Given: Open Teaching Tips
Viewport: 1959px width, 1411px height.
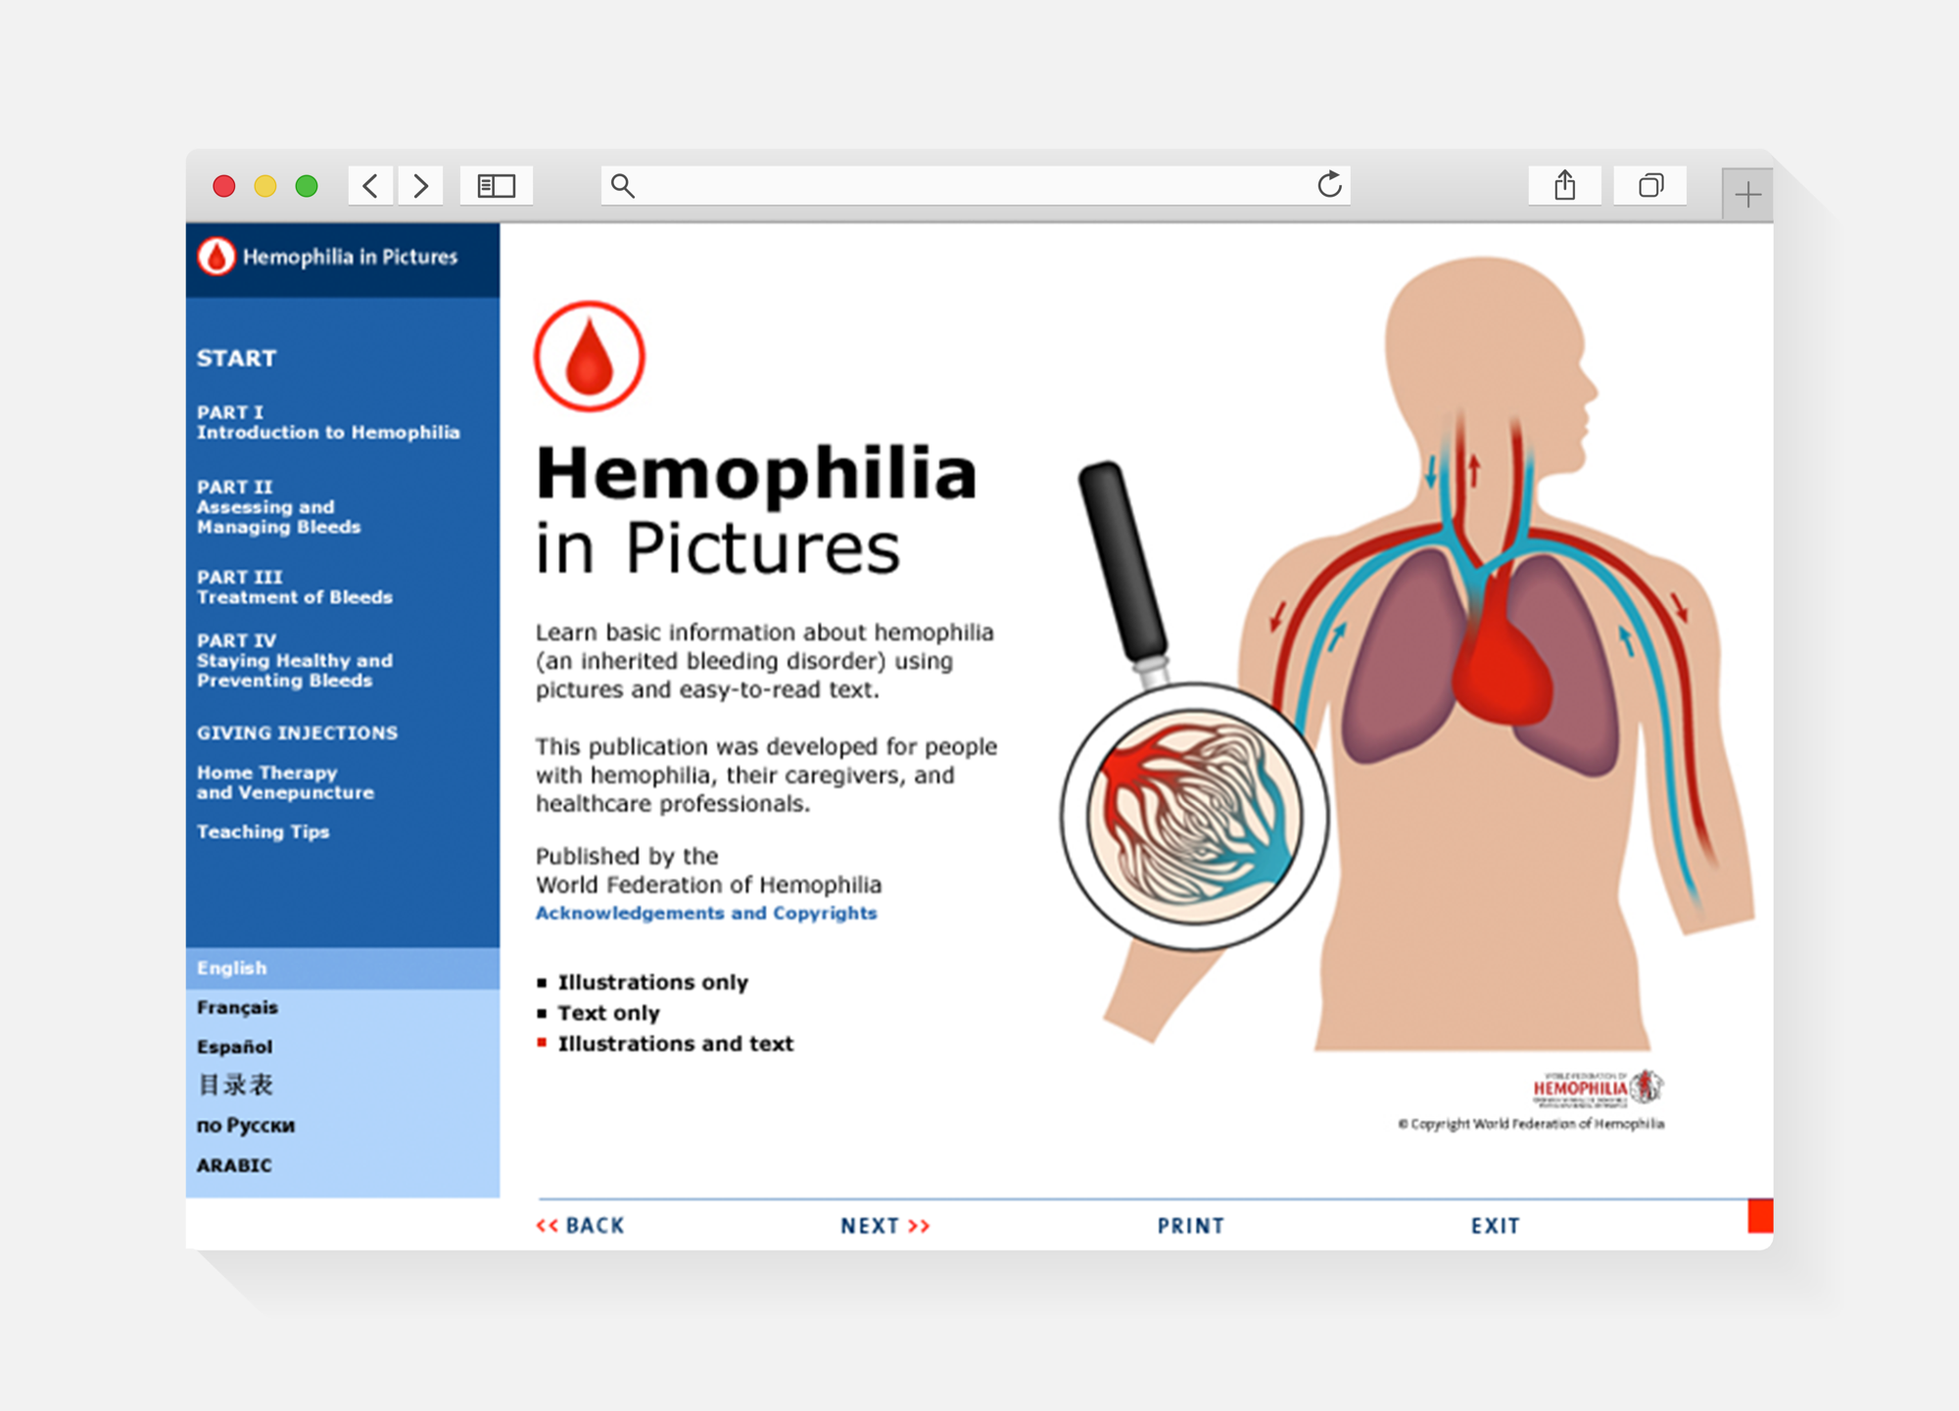Looking at the screenshot, I should pos(263,831).
